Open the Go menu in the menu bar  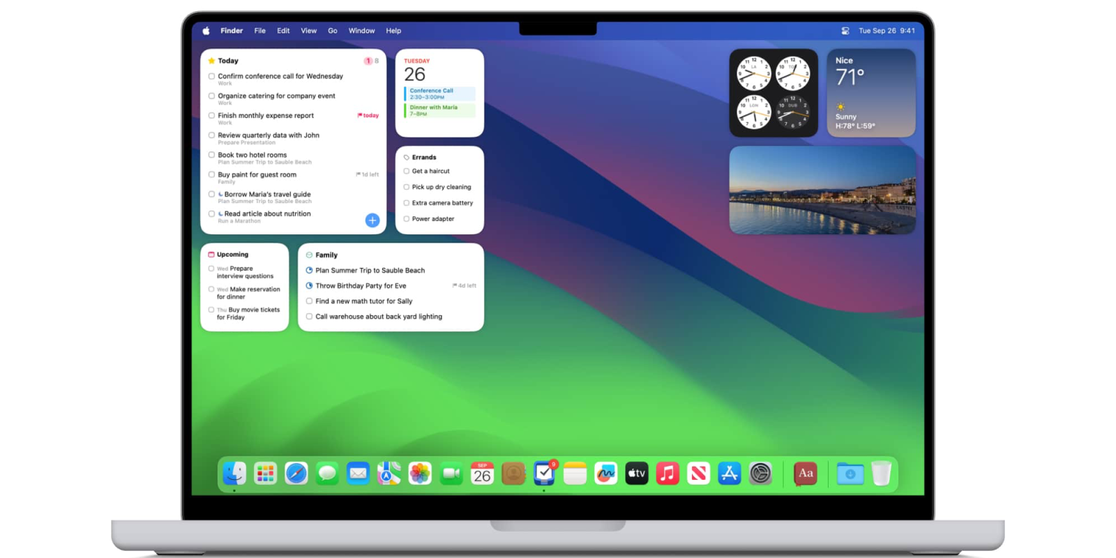(x=333, y=31)
